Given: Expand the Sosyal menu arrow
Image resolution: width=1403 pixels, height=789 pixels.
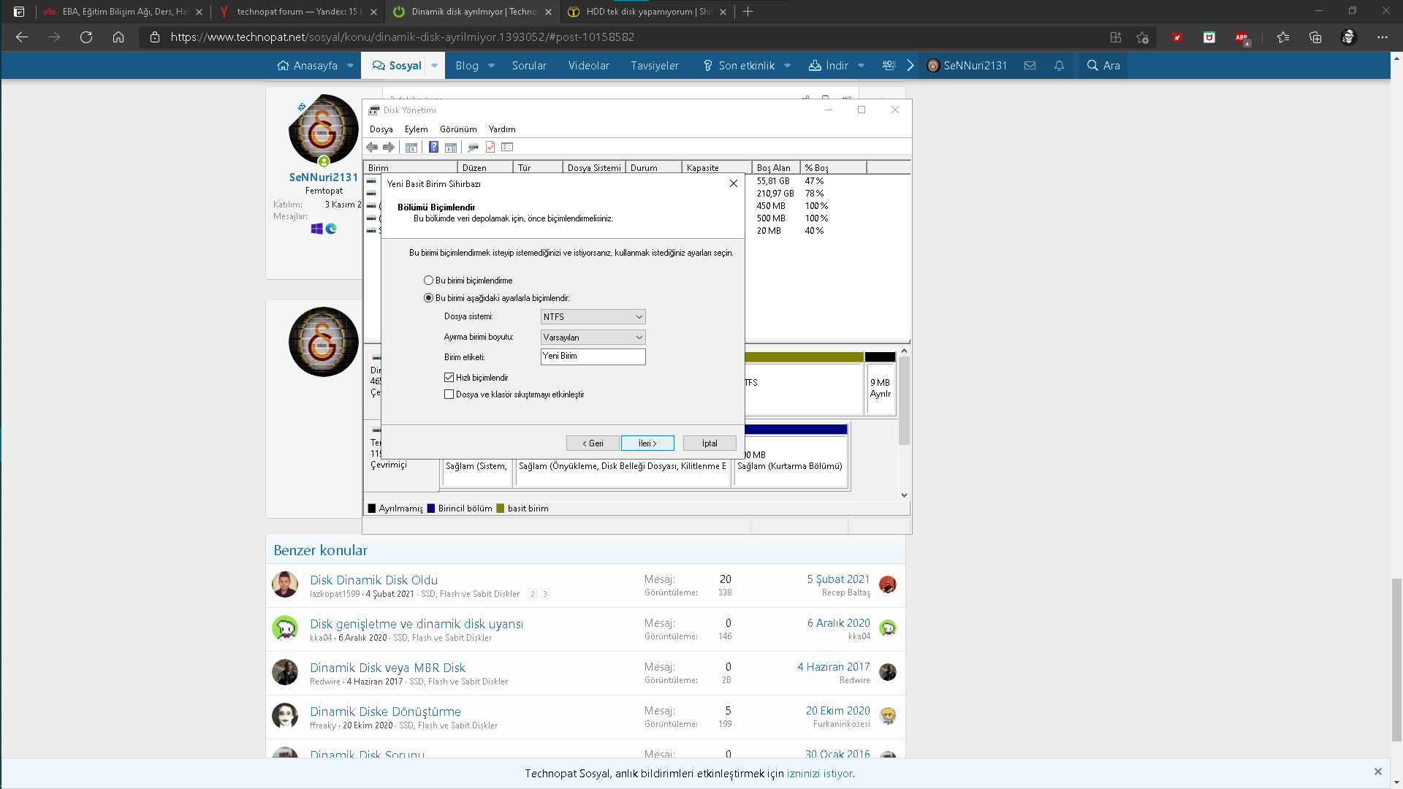Looking at the screenshot, I should 434,66.
